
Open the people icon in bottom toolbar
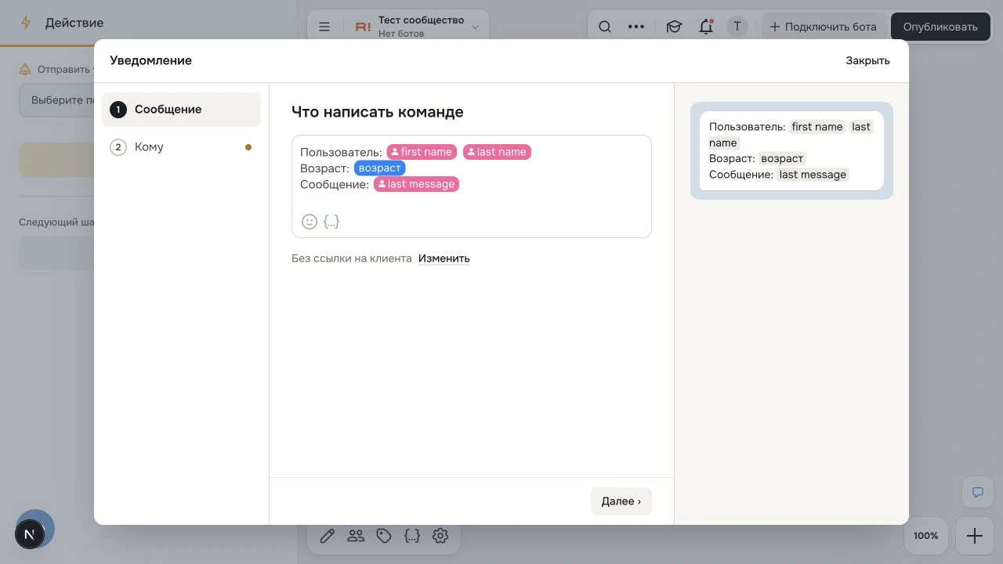(356, 536)
